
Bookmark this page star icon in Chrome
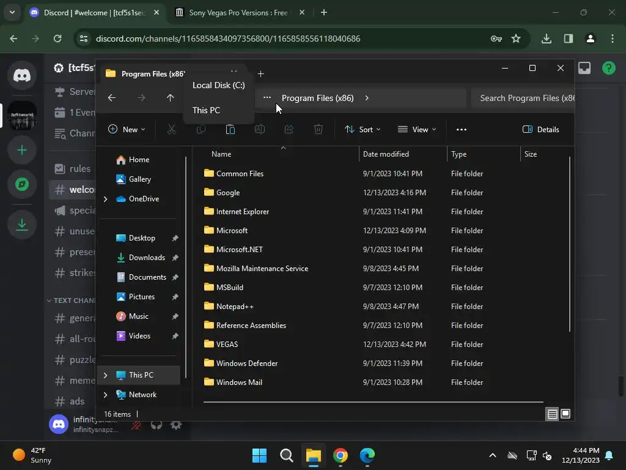[516, 39]
